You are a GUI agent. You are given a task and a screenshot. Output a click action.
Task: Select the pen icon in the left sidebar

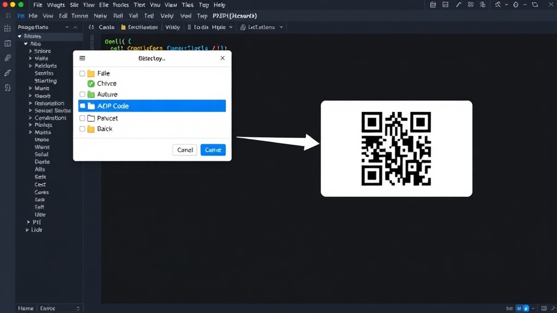[8, 73]
